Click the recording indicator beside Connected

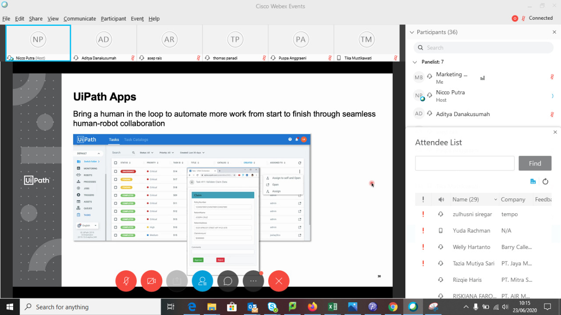point(515,18)
